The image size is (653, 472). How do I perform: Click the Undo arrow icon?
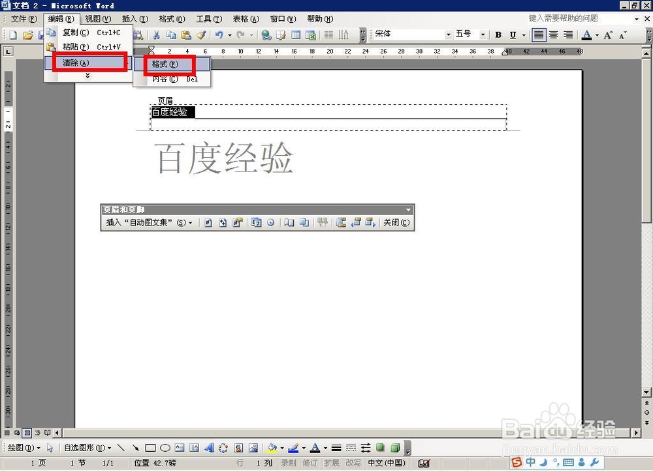pyautogui.click(x=219, y=35)
